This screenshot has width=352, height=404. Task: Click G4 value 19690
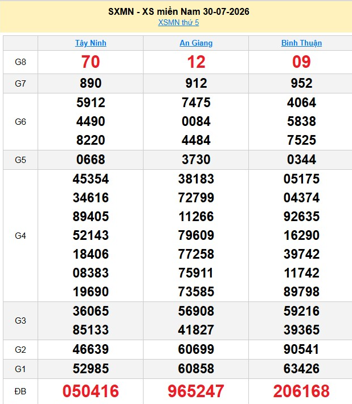tap(91, 292)
